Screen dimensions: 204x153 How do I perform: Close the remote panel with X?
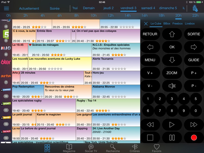click(146, 24)
